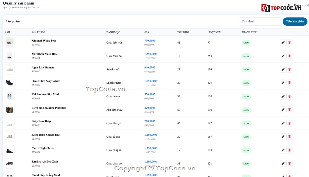The width and height of the screenshot is (309, 177).
Task: Click the Giày trẻ em category cell
Action: (x=113, y=96)
